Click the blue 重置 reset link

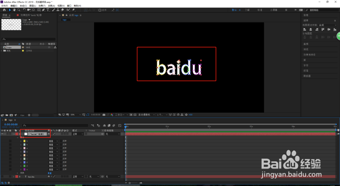pos(50,173)
